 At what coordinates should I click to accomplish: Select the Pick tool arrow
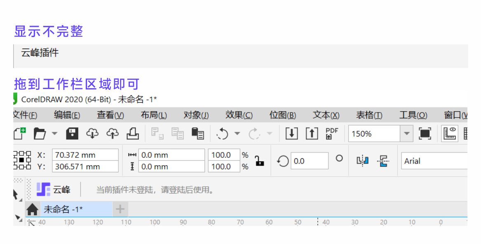click(x=17, y=195)
